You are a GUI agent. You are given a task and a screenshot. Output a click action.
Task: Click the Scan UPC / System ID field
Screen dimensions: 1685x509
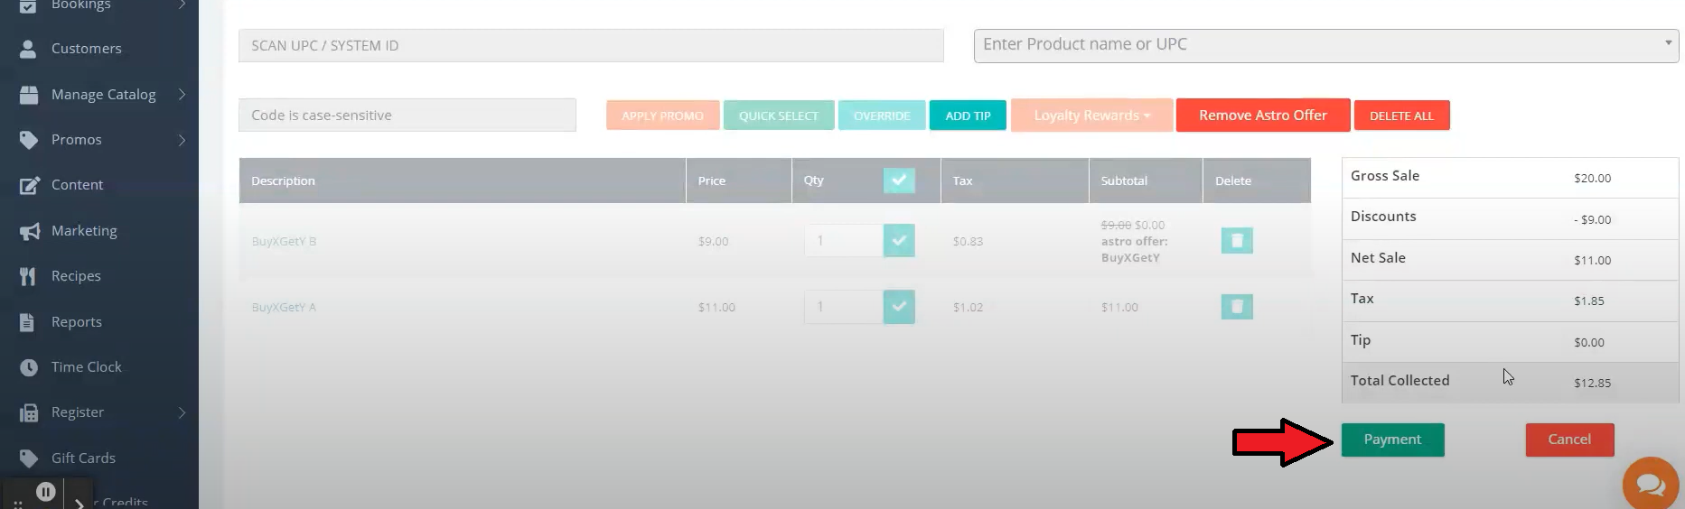click(590, 46)
